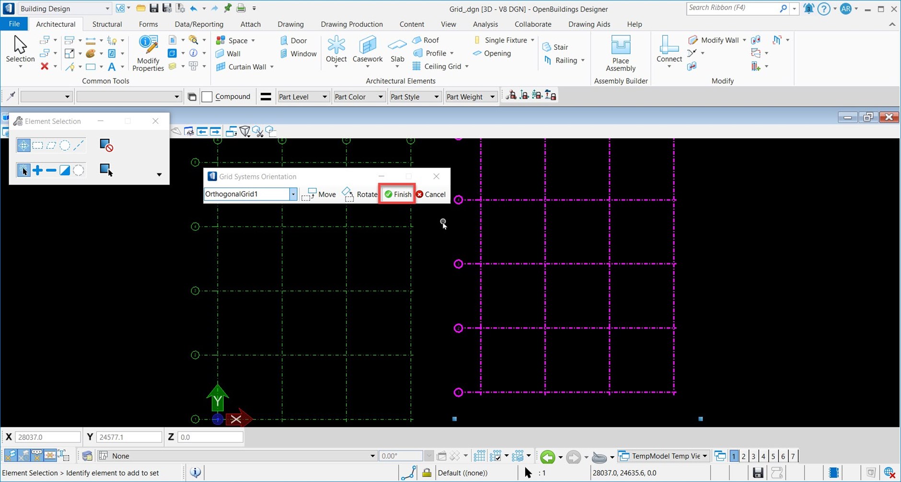Expand the OrthogonalGrid1 dropdown
The image size is (901, 482).
pos(293,194)
